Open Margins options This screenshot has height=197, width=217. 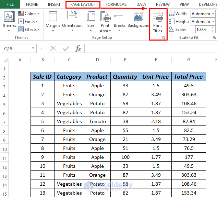(x=53, y=21)
